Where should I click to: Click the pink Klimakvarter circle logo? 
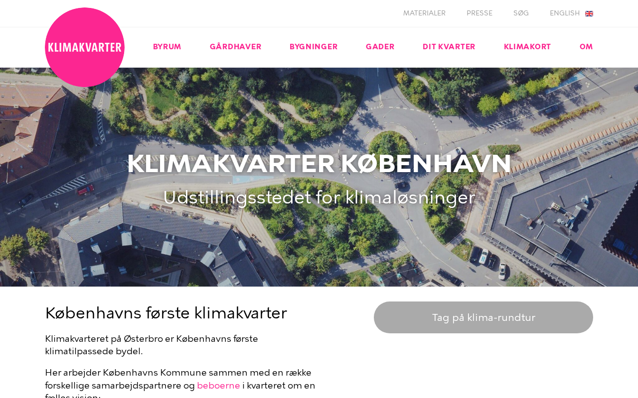point(85,47)
